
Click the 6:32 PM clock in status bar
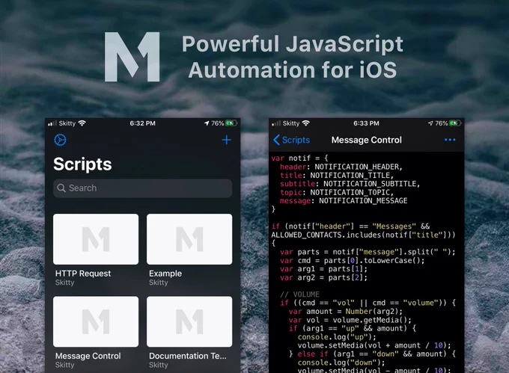[142, 123]
